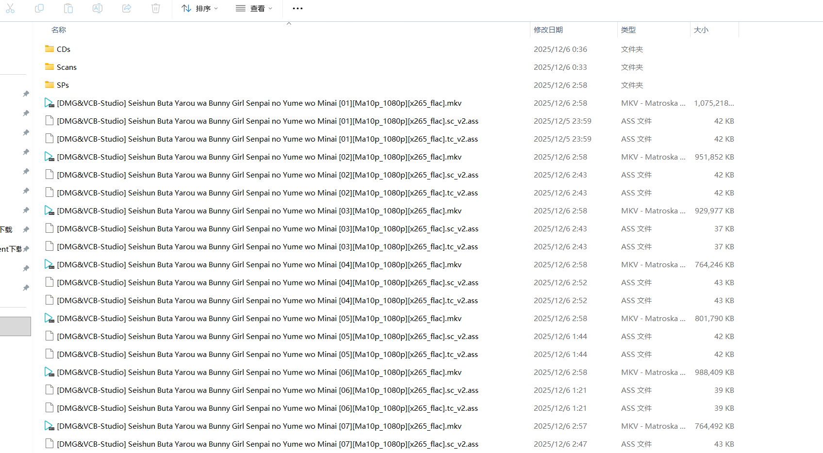Viewport: 823px width, 453px height.
Task: Click the file icon of the [01] sc_v2.ass subtitle
Action: 49,121
